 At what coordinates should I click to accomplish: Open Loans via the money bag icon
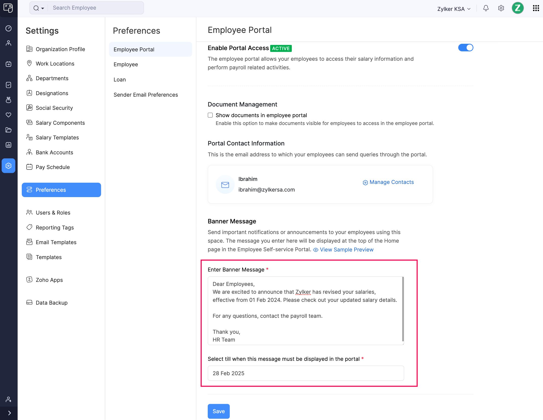pyautogui.click(x=9, y=100)
